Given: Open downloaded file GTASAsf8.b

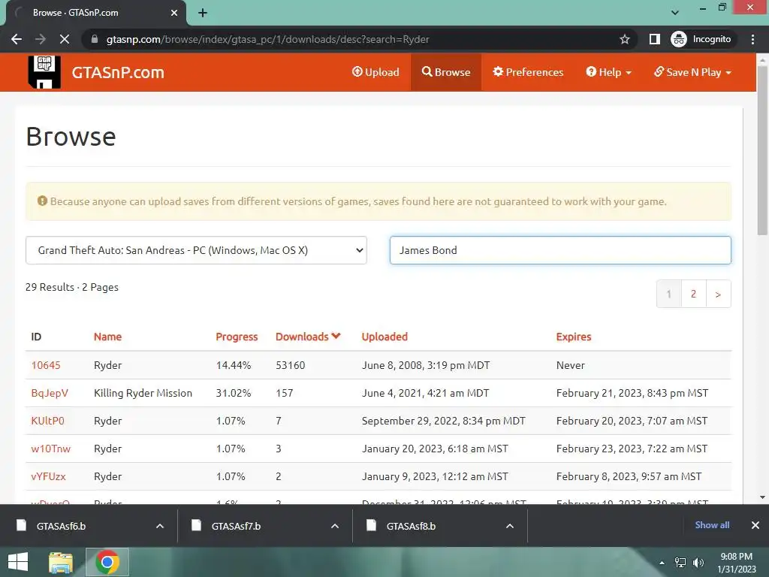Looking at the screenshot, I should coord(411,526).
